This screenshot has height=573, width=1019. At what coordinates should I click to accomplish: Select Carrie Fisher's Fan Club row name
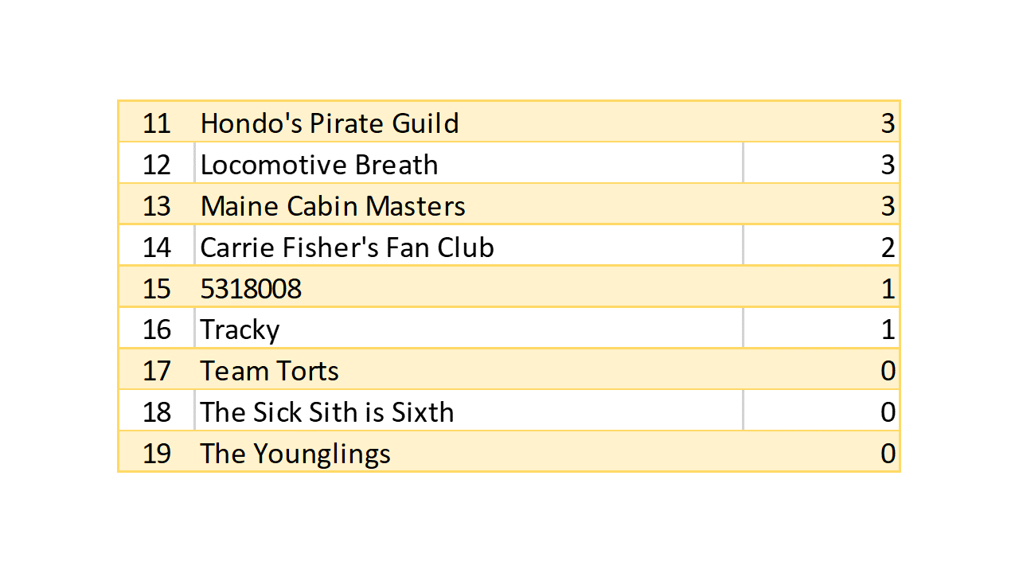point(347,248)
